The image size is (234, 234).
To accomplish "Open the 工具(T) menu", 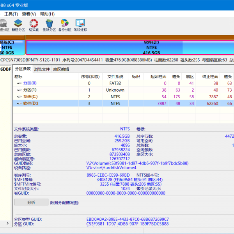I will click(11, 14).
